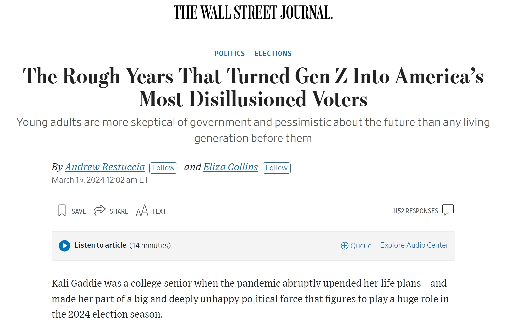Play the Listen to article audio
Viewport: 508px width, 323px height.
tap(65, 246)
